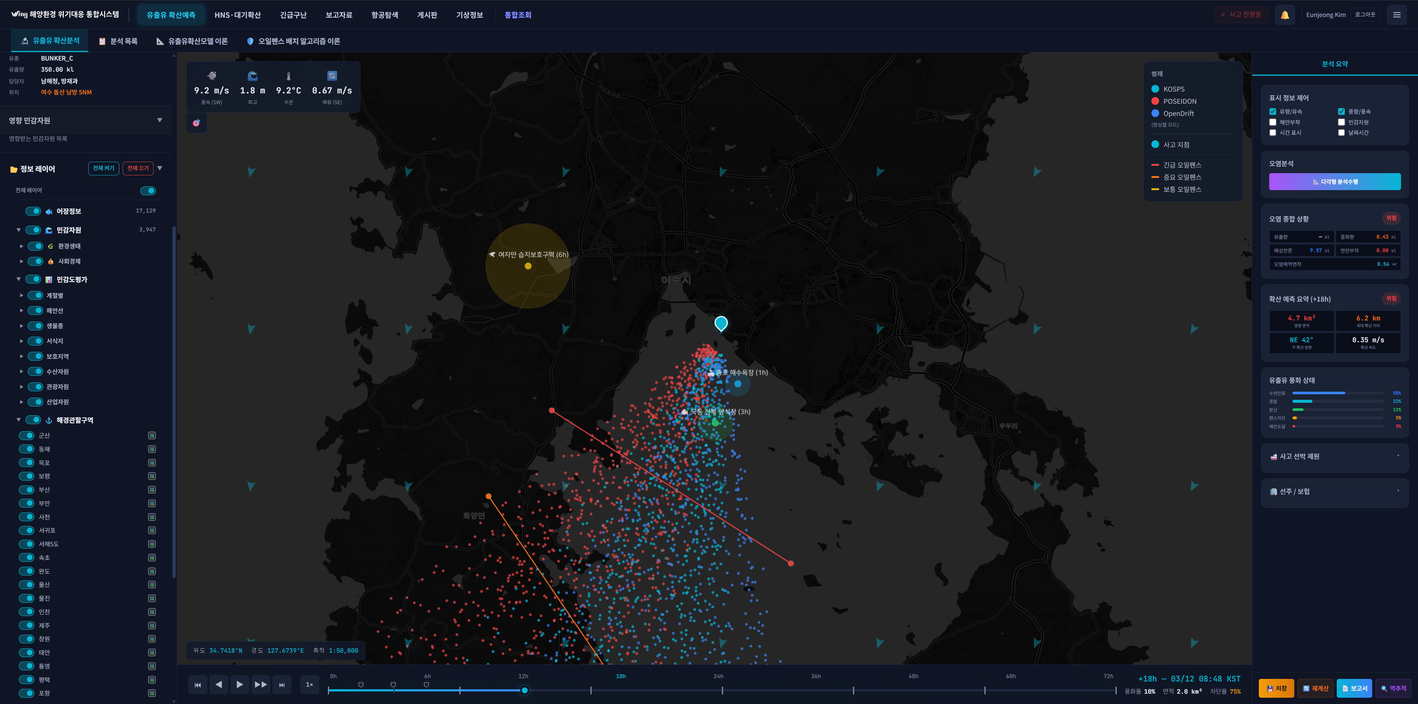
Task: Click the notification bell icon
Action: pyautogui.click(x=1284, y=15)
